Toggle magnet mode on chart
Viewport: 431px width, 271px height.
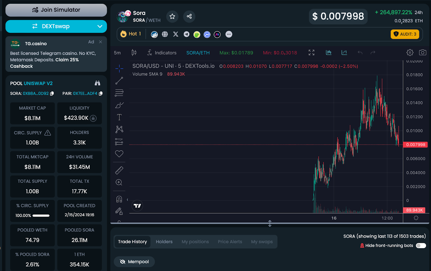click(119, 199)
